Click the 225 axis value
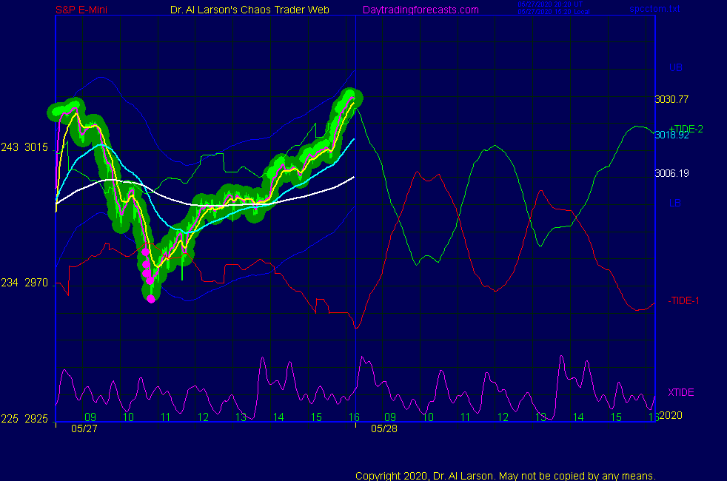 (x=10, y=419)
